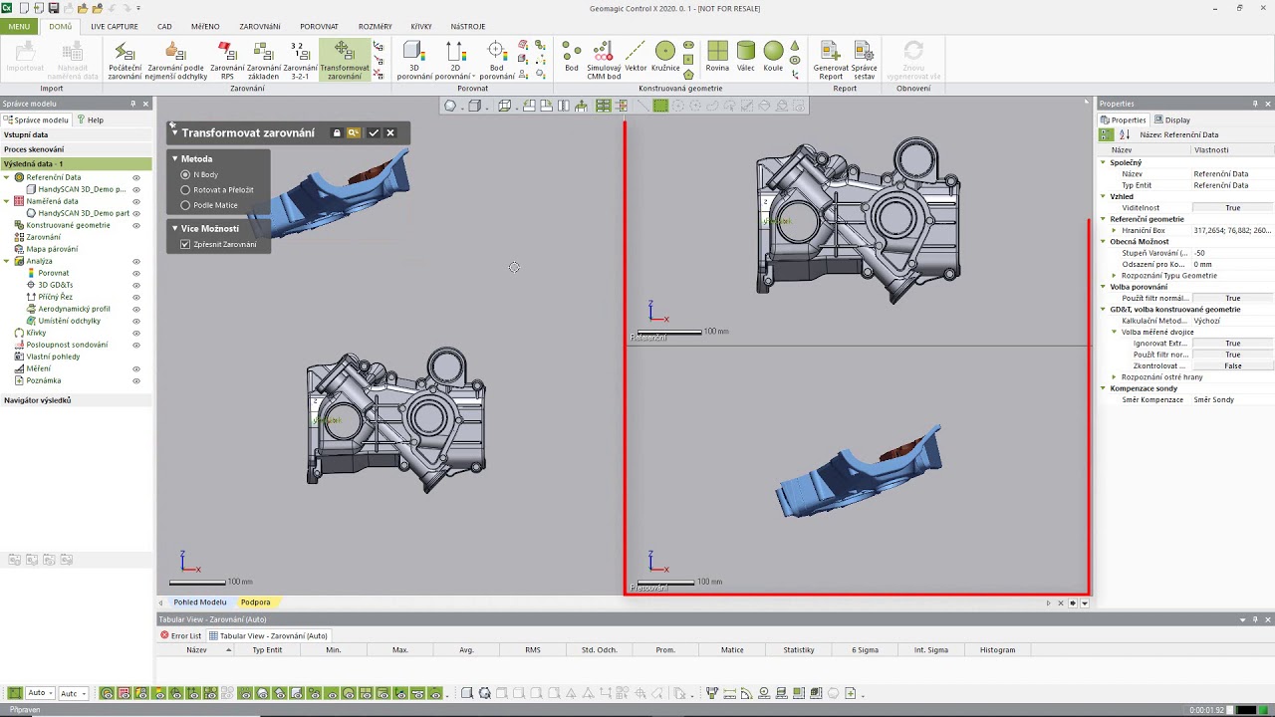Switch to the Display properties tab
1275x717 pixels.
(1172, 119)
